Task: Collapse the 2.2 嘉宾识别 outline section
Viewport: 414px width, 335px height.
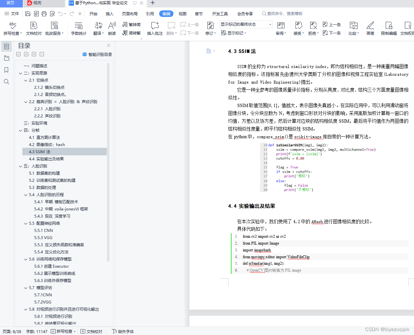Action: [x=26, y=101]
